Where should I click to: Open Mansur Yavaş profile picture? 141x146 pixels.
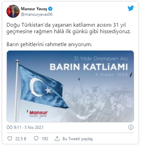pyautogui.click(x=13, y=11)
